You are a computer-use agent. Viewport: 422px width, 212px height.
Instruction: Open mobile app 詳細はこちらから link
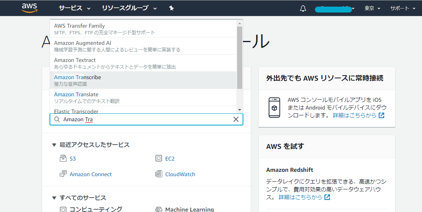pos(355,115)
